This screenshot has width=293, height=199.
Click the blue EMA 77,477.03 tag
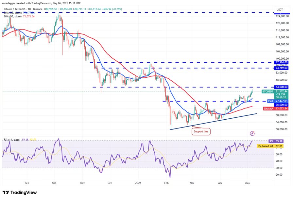(278, 101)
